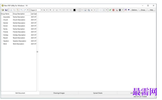The image size is (162, 100).
Task: Click the save (floppy disk) icon
Action: 6,10
